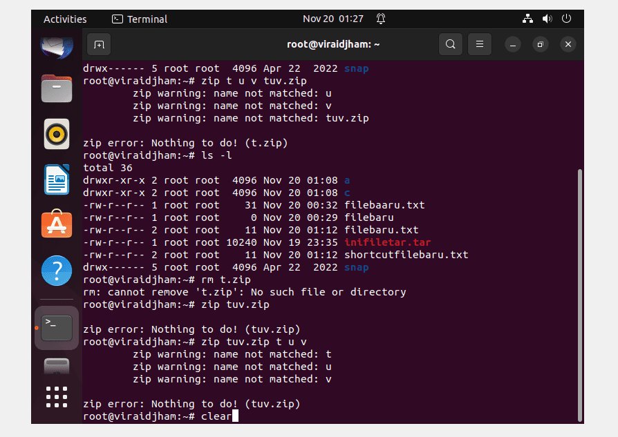Click the terminal vertical scrollbar
Screen dimensions: 618x437
pyautogui.click(x=579, y=295)
